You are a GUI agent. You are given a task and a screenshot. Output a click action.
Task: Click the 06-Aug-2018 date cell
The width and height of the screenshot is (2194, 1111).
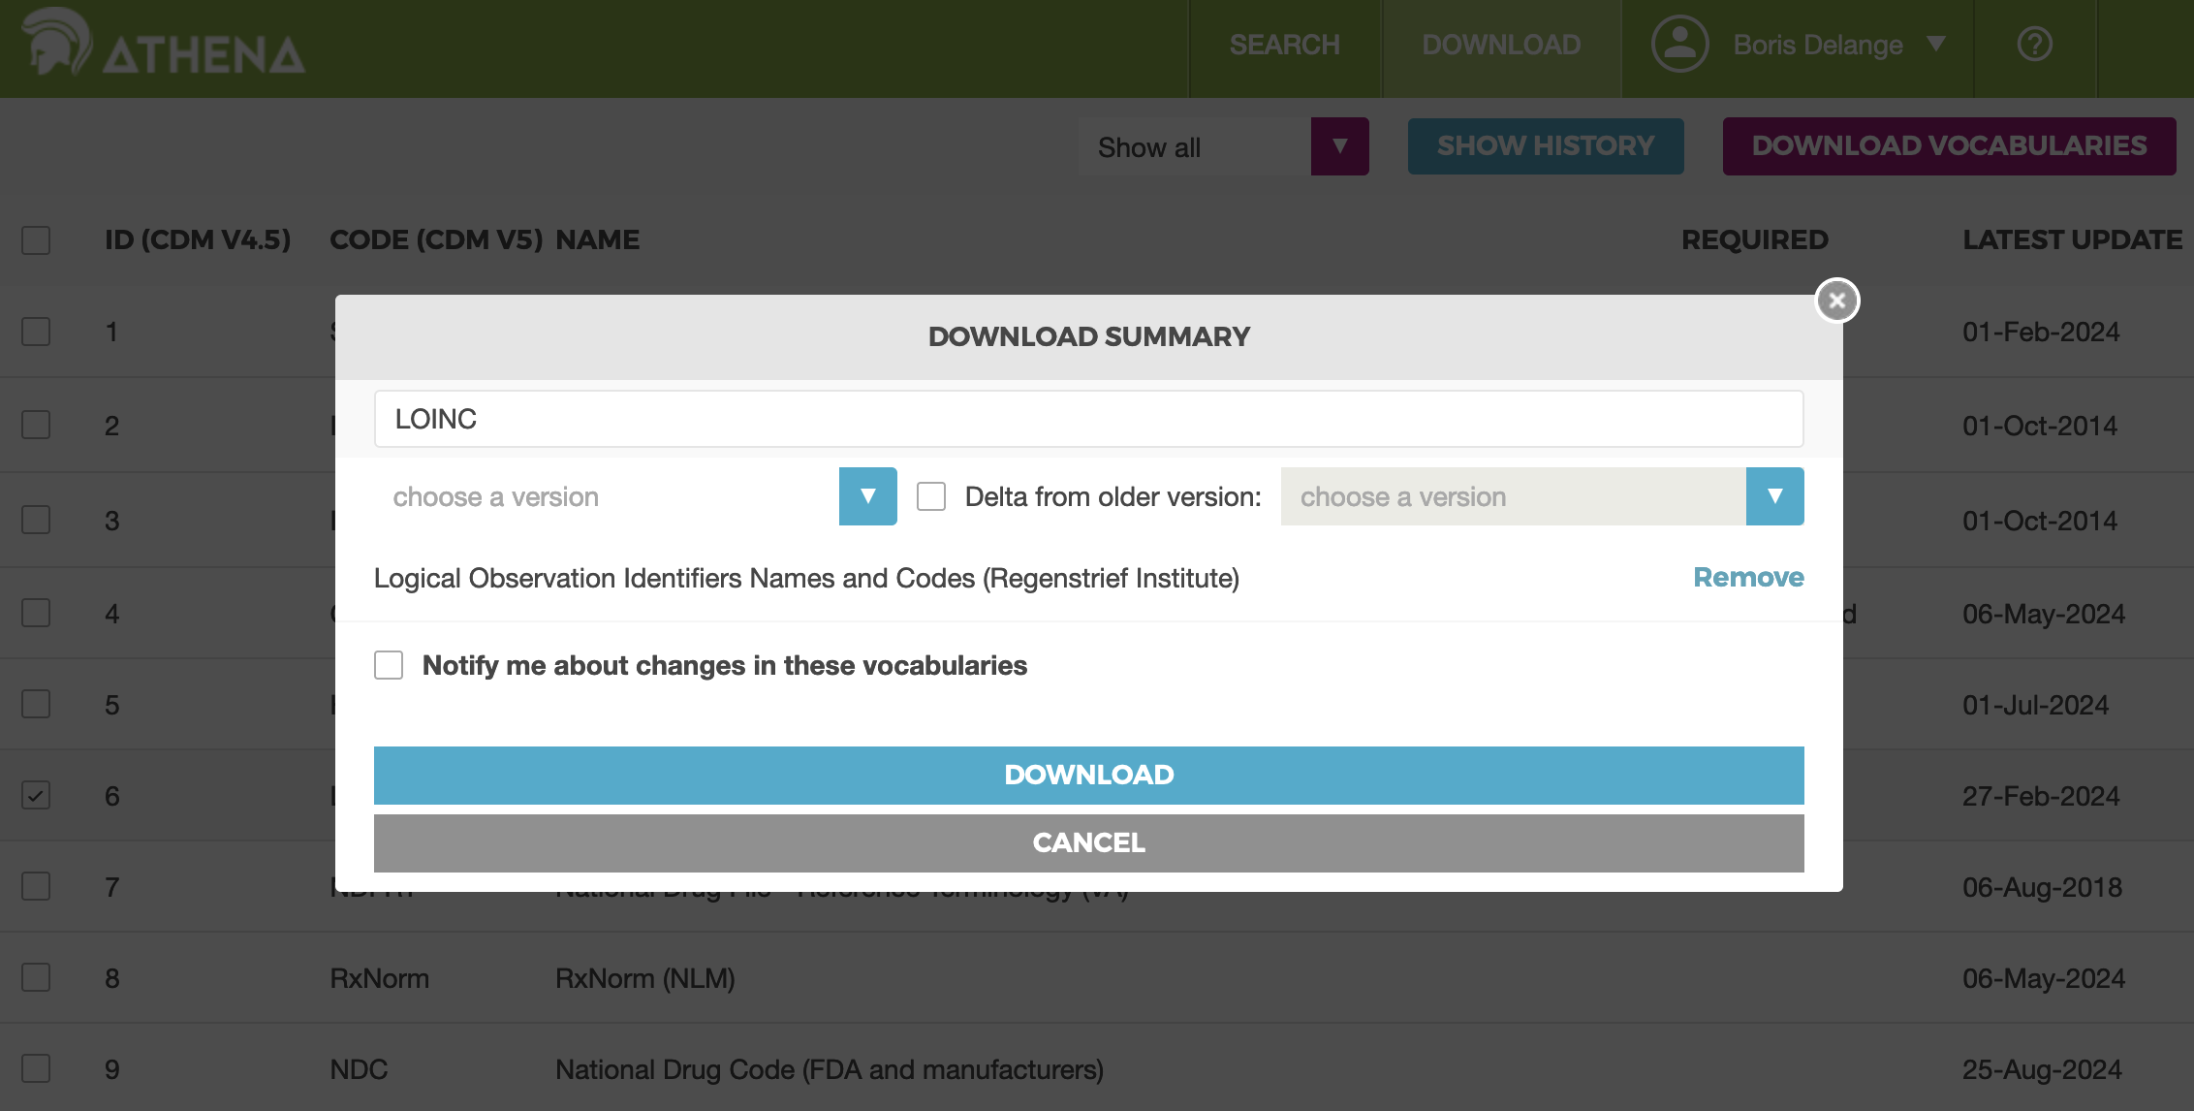2042,887
